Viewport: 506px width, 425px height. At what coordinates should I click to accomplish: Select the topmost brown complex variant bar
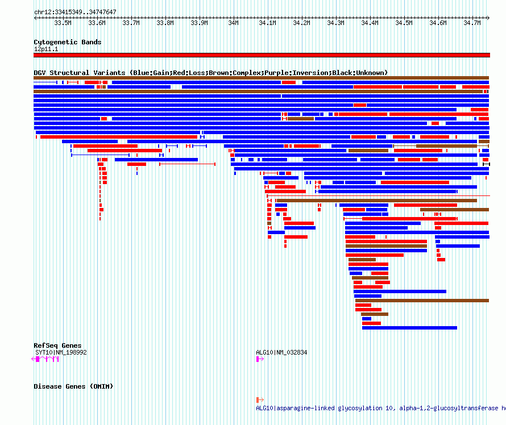[261, 78]
